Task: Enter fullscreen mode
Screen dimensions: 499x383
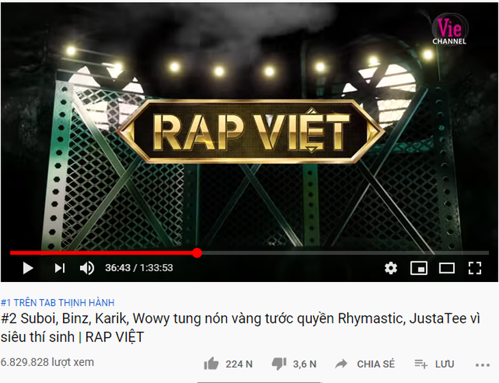Action: tap(474, 268)
